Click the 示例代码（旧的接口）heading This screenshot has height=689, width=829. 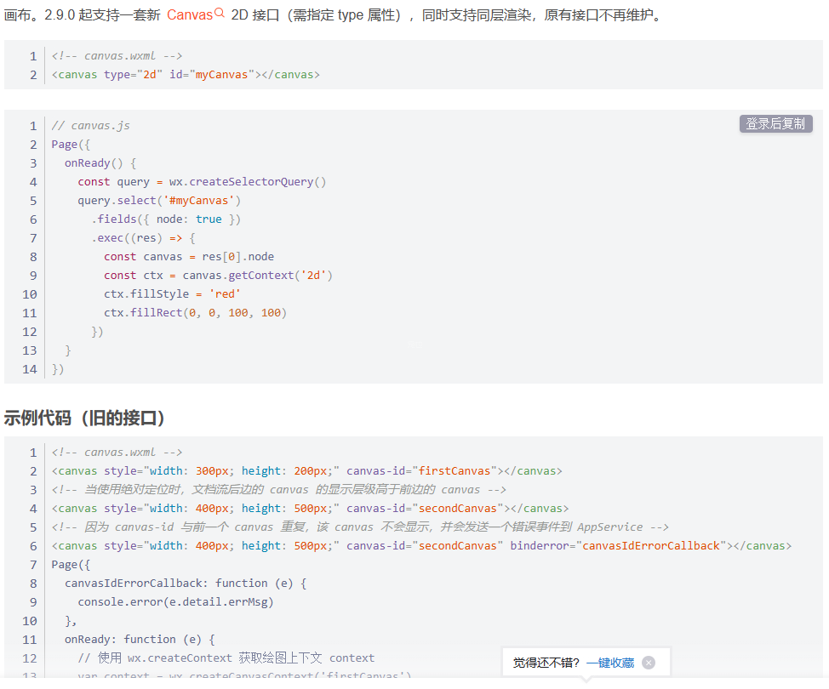[x=84, y=418]
